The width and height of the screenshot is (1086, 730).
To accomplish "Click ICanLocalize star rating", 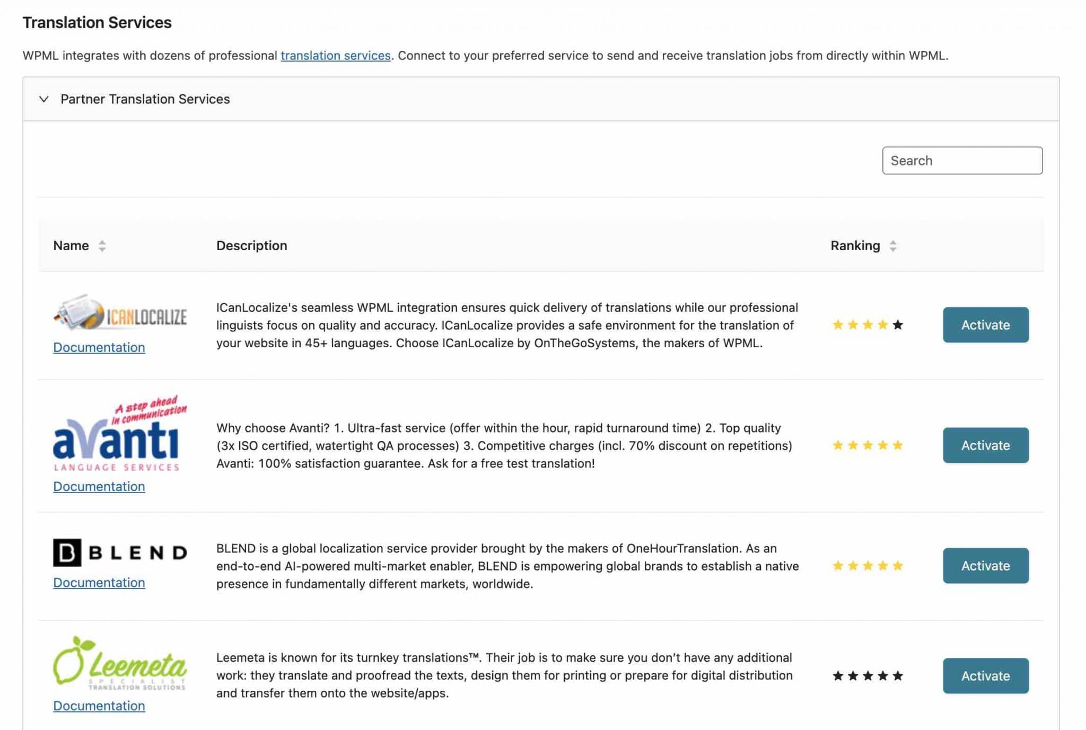I will (868, 325).
